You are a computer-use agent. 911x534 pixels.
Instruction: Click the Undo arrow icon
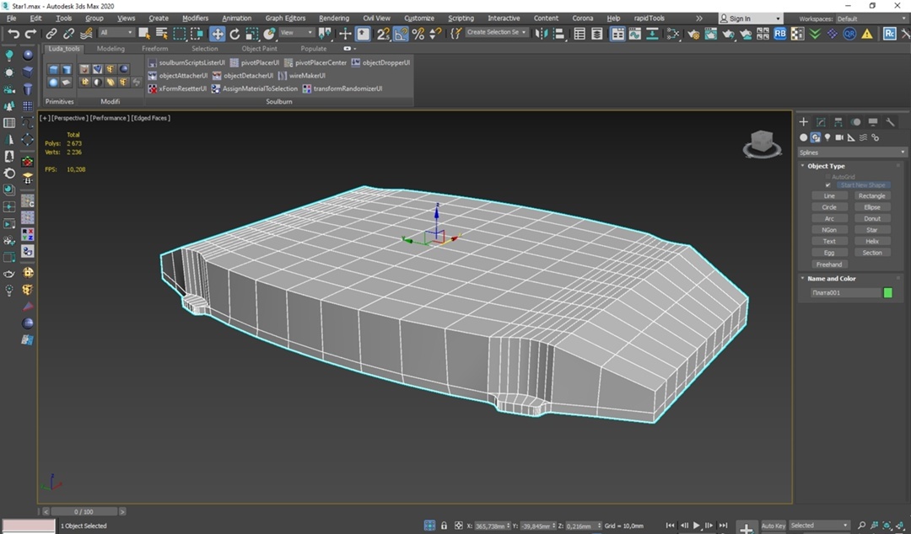click(x=13, y=34)
